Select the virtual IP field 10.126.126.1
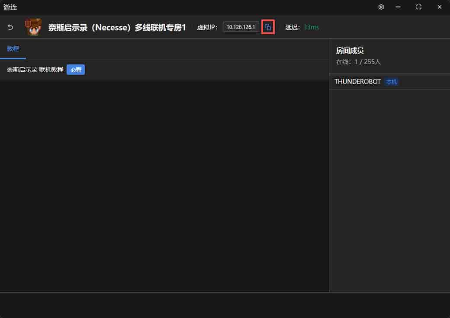 [x=241, y=27]
